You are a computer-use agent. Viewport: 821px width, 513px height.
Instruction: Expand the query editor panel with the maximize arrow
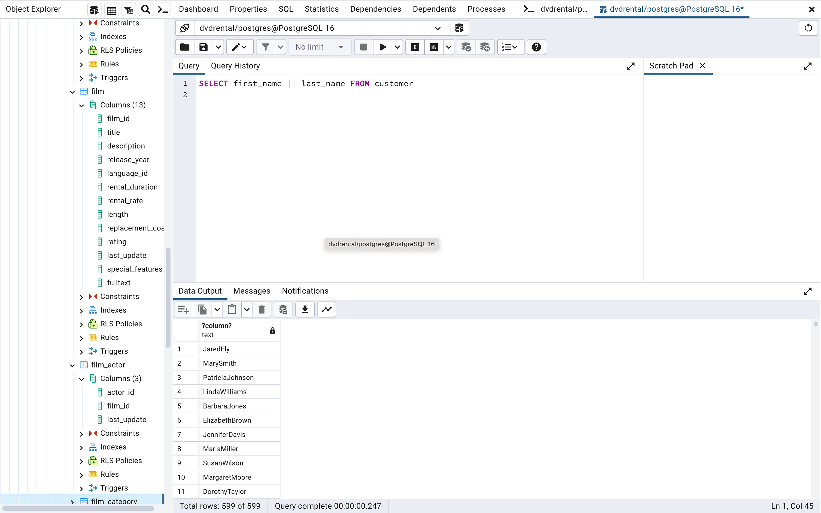(x=631, y=66)
